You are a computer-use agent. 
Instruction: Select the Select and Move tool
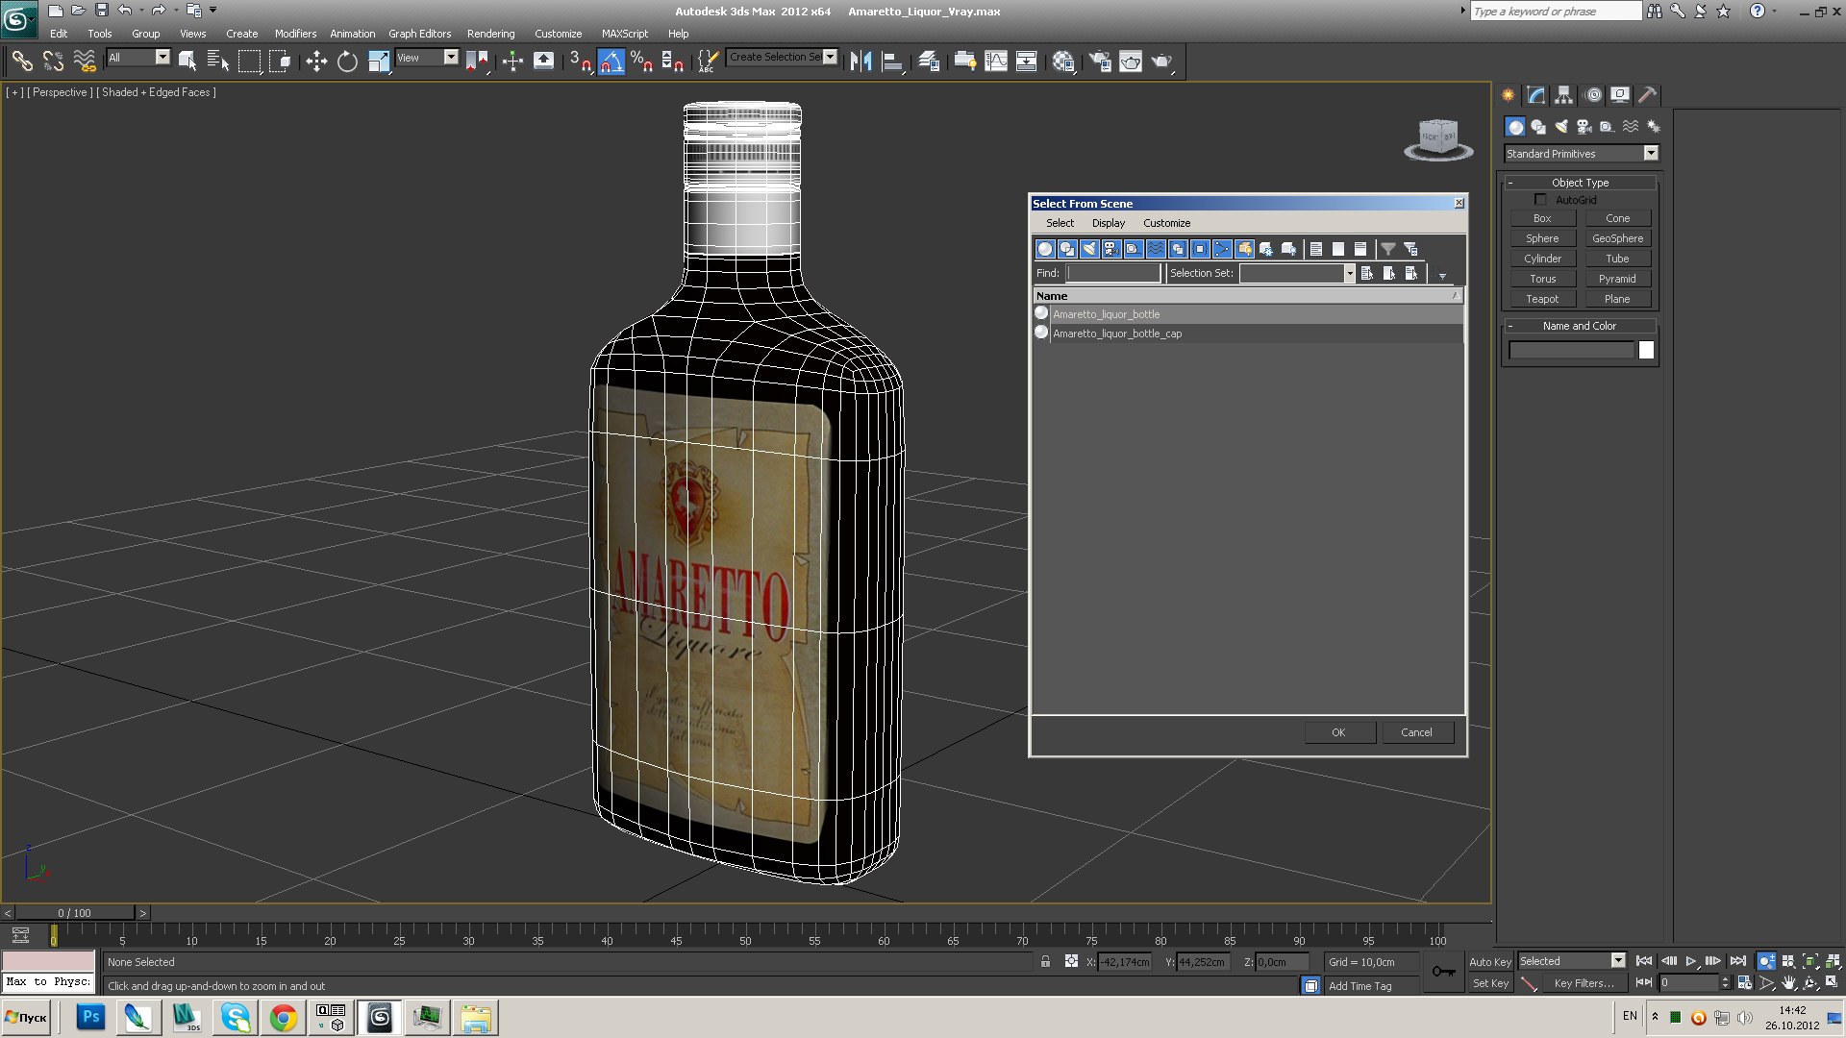[x=316, y=62]
